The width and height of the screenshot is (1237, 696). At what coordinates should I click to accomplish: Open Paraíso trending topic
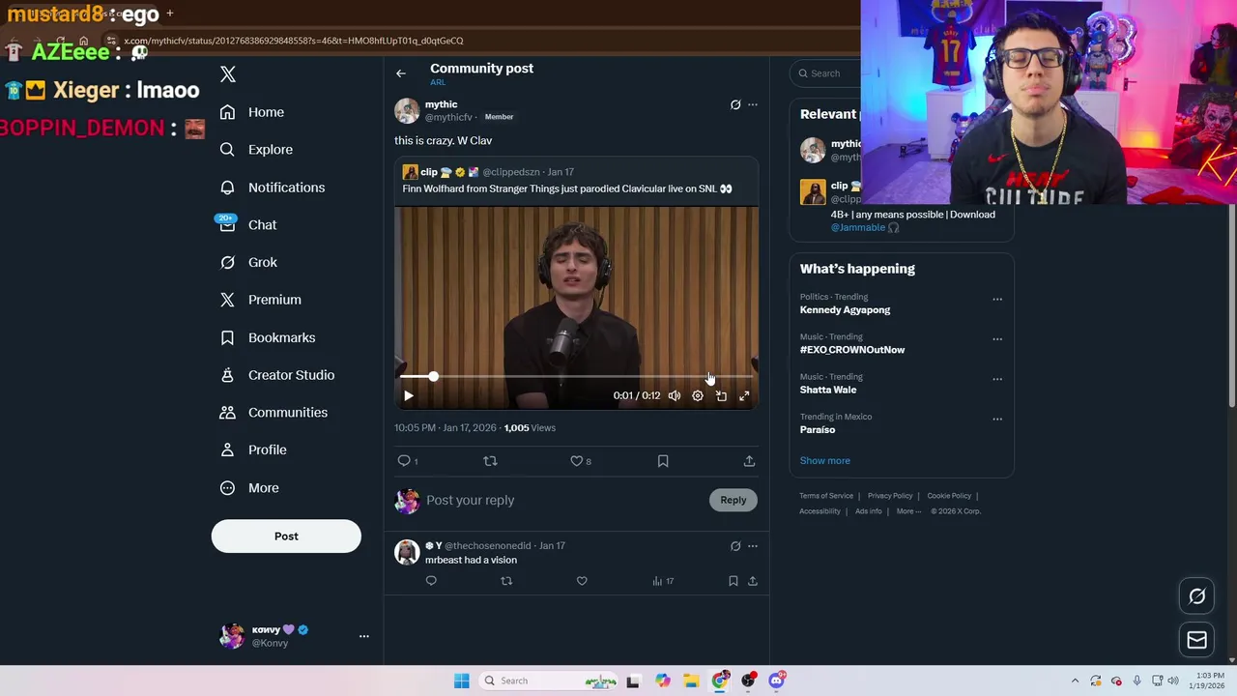tap(818, 429)
